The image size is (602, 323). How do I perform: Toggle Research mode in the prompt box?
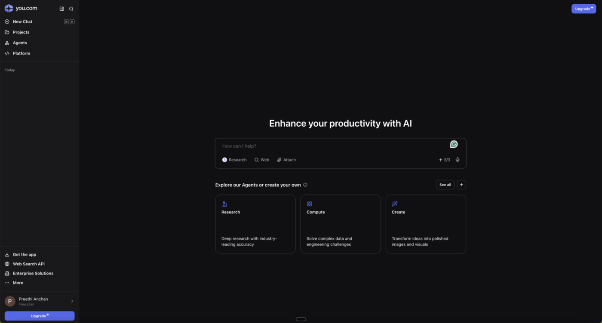[234, 160]
